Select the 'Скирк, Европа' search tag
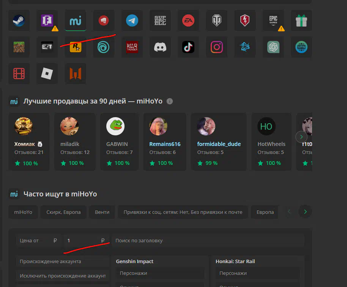The height and width of the screenshot is (287, 347). 63,212
